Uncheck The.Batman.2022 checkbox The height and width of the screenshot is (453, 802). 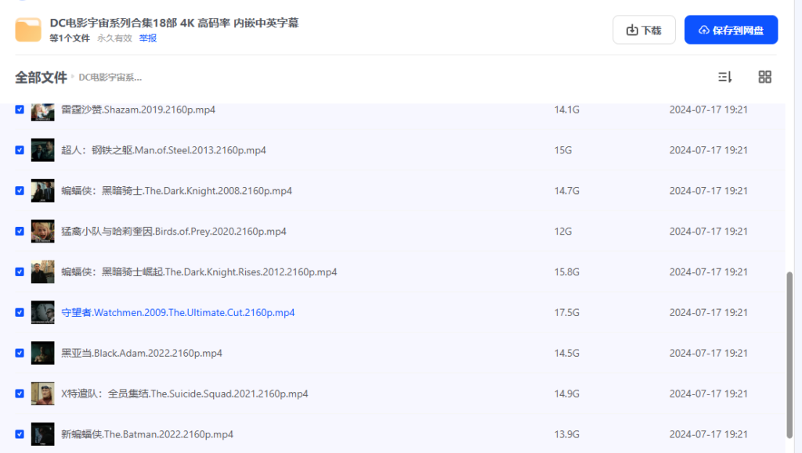coord(20,434)
